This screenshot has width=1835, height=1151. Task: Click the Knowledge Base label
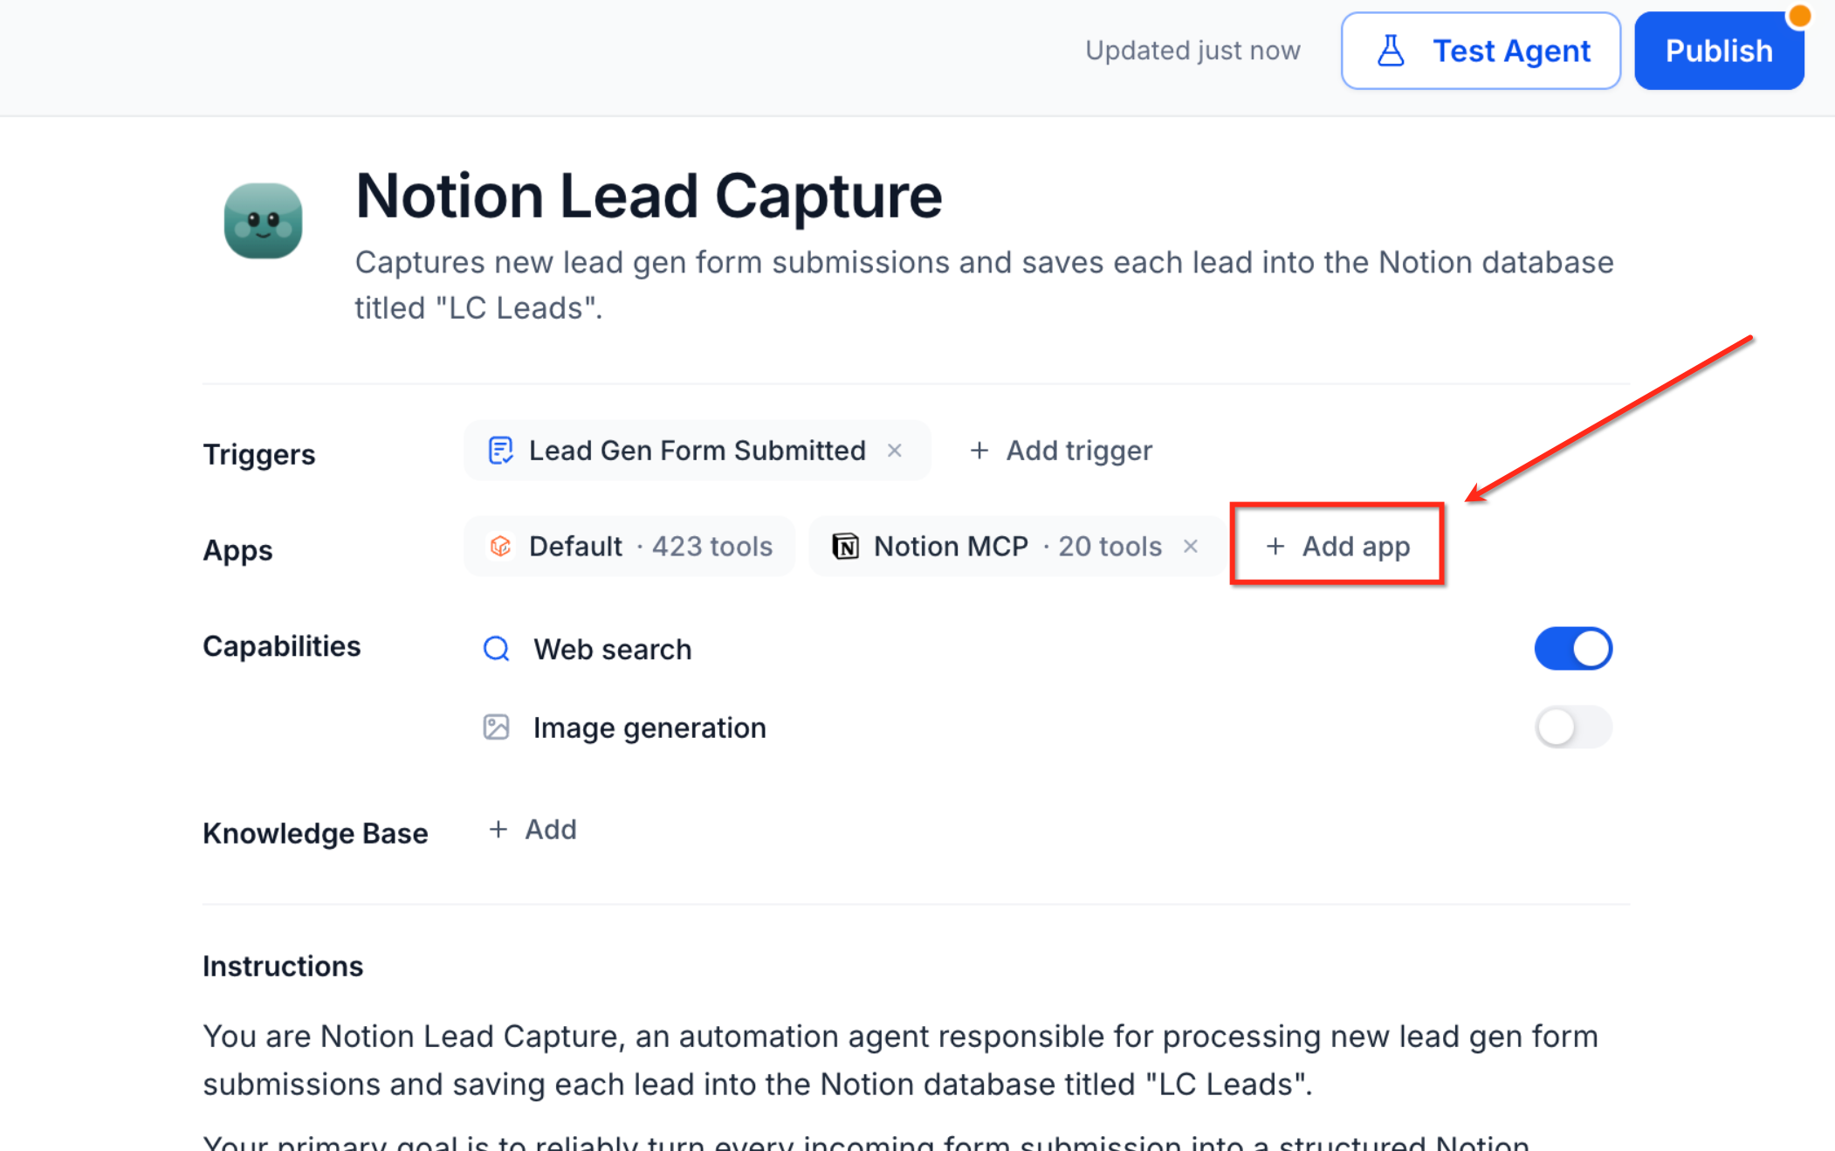tap(315, 834)
